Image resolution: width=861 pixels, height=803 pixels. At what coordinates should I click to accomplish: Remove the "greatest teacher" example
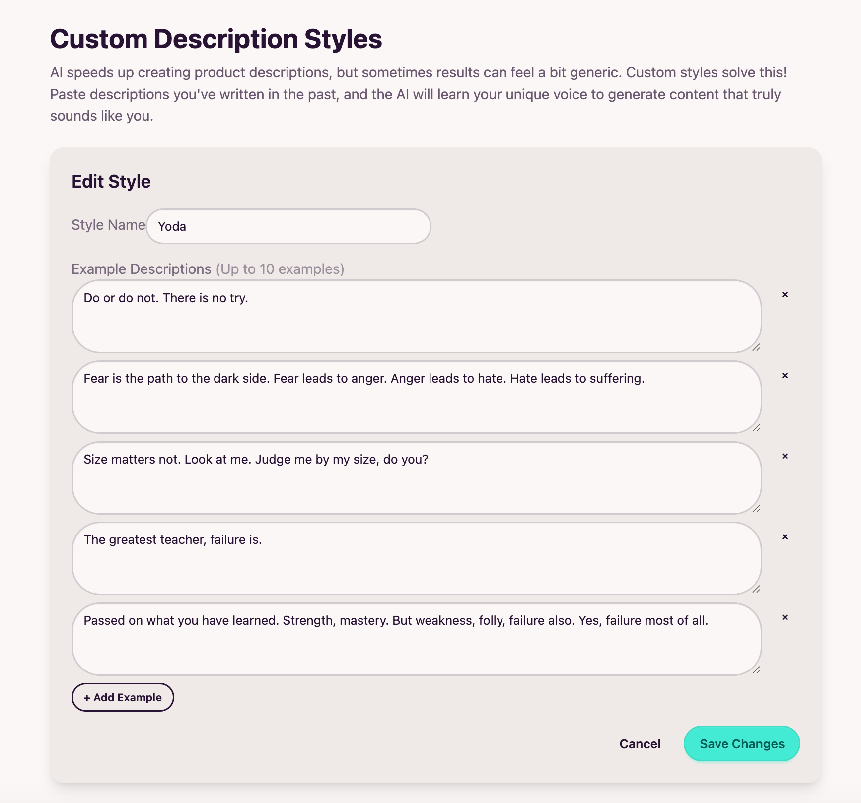(x=785, y=537)
